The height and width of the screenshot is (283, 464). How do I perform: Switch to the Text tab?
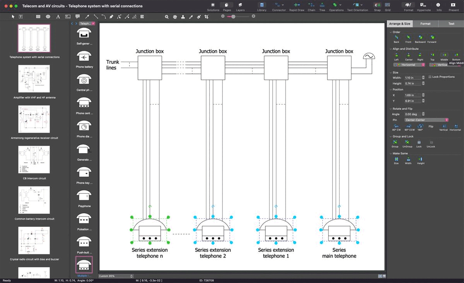pyautogui.click(x=451, y=24)
